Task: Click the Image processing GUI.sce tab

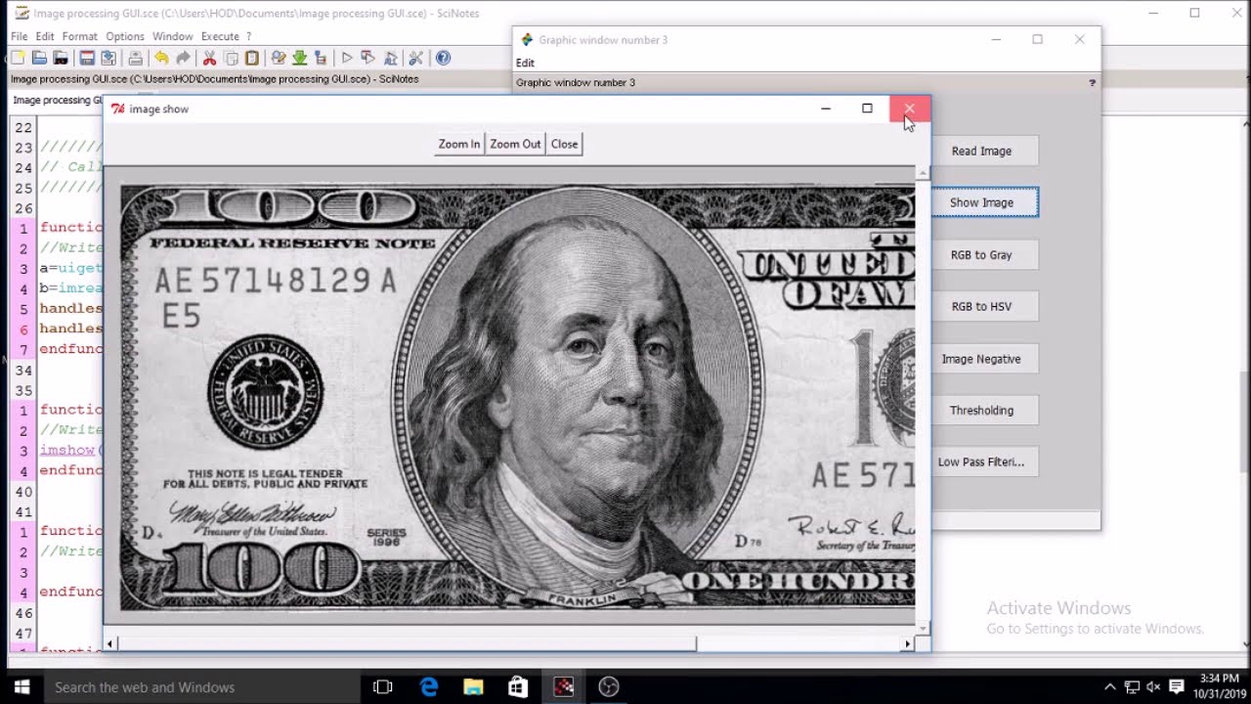Action: [x=57, y=100]
